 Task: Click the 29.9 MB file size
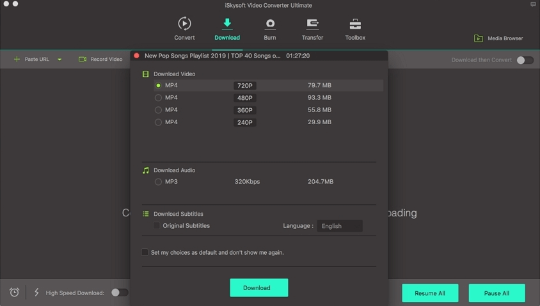pyautogui.click(x=320, y=122)
